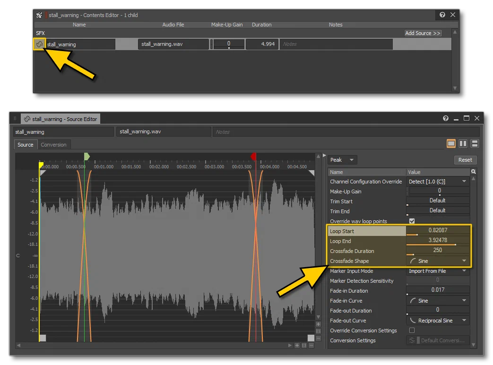This screenshot has height=365, width=493.
Task: Click the Fade-out Duration value field
Action: tap(438, 310)
